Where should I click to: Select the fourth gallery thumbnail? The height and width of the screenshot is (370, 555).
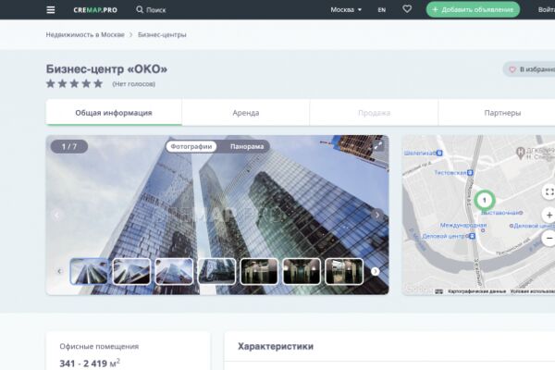pos(216,271)
